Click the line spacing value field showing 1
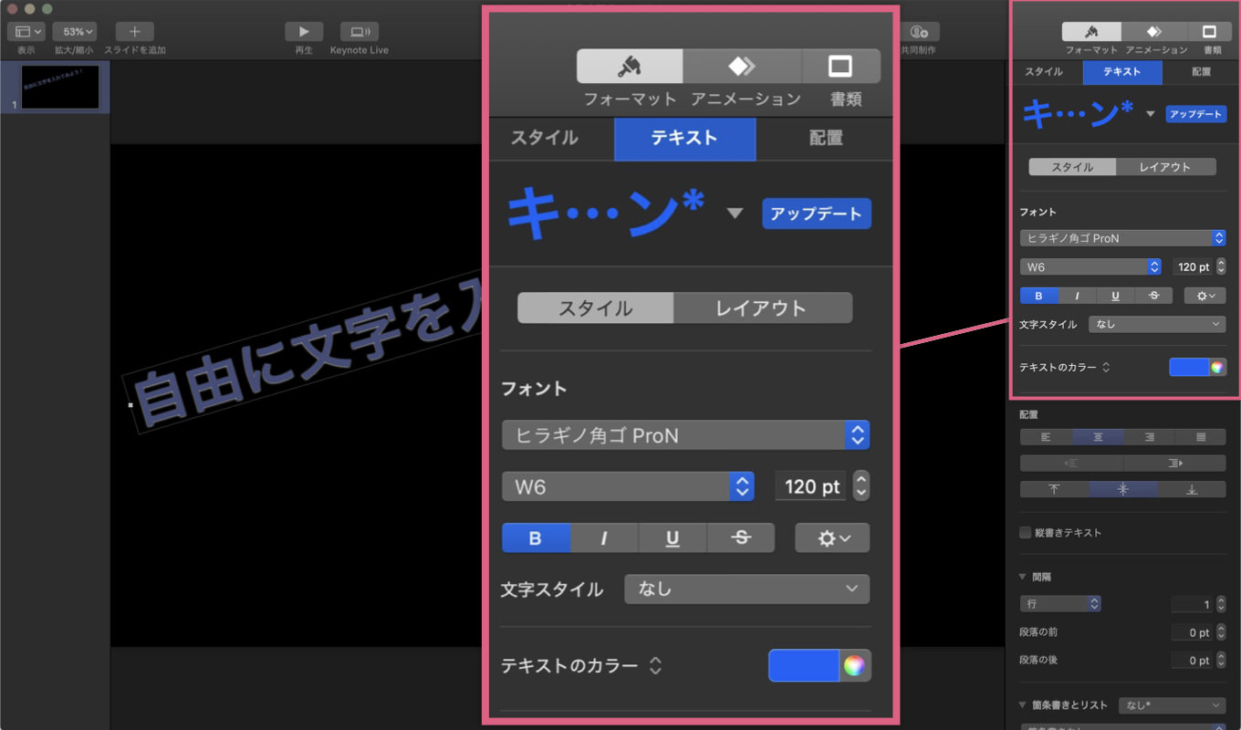1241x730 pixels. pyautogui.click(x=1193, y=604)
